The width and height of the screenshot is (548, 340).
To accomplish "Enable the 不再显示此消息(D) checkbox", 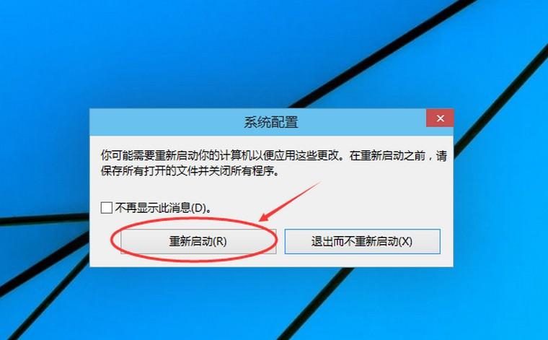I will pos(106,208).
